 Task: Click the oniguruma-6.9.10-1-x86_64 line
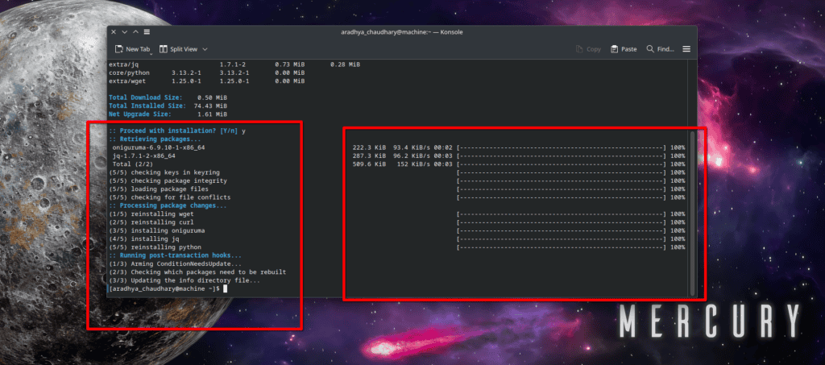click(159, 147)
